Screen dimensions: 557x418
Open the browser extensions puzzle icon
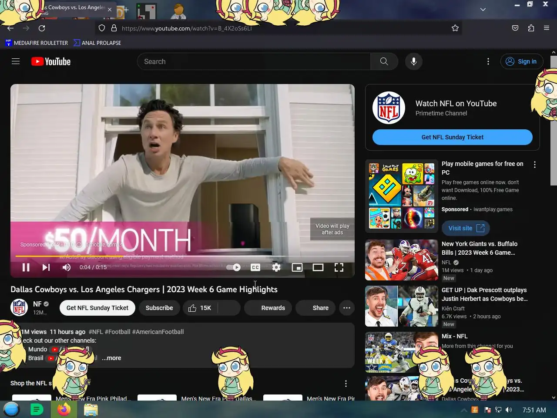tap(531, 28)
